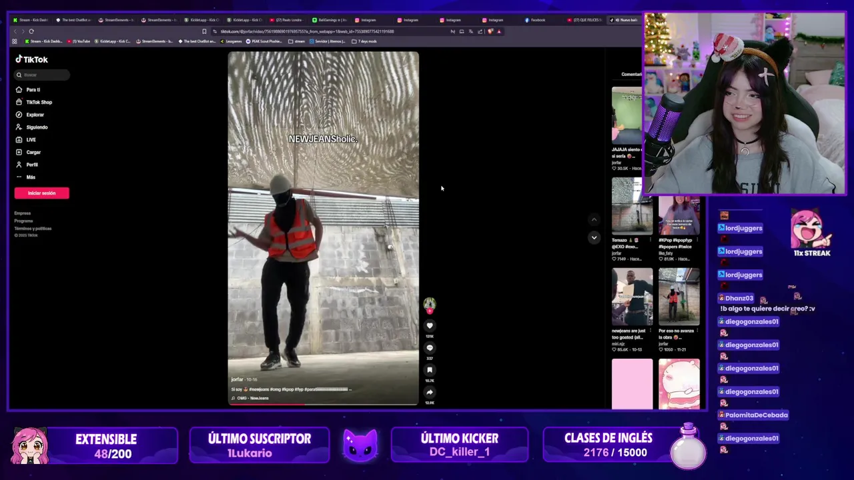
Task: Open comments via speech bubble icon
Action: (430, 347)
